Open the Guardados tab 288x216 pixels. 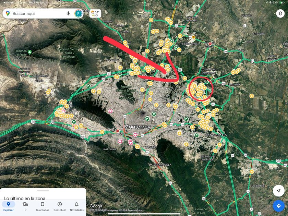click(43, 206)
